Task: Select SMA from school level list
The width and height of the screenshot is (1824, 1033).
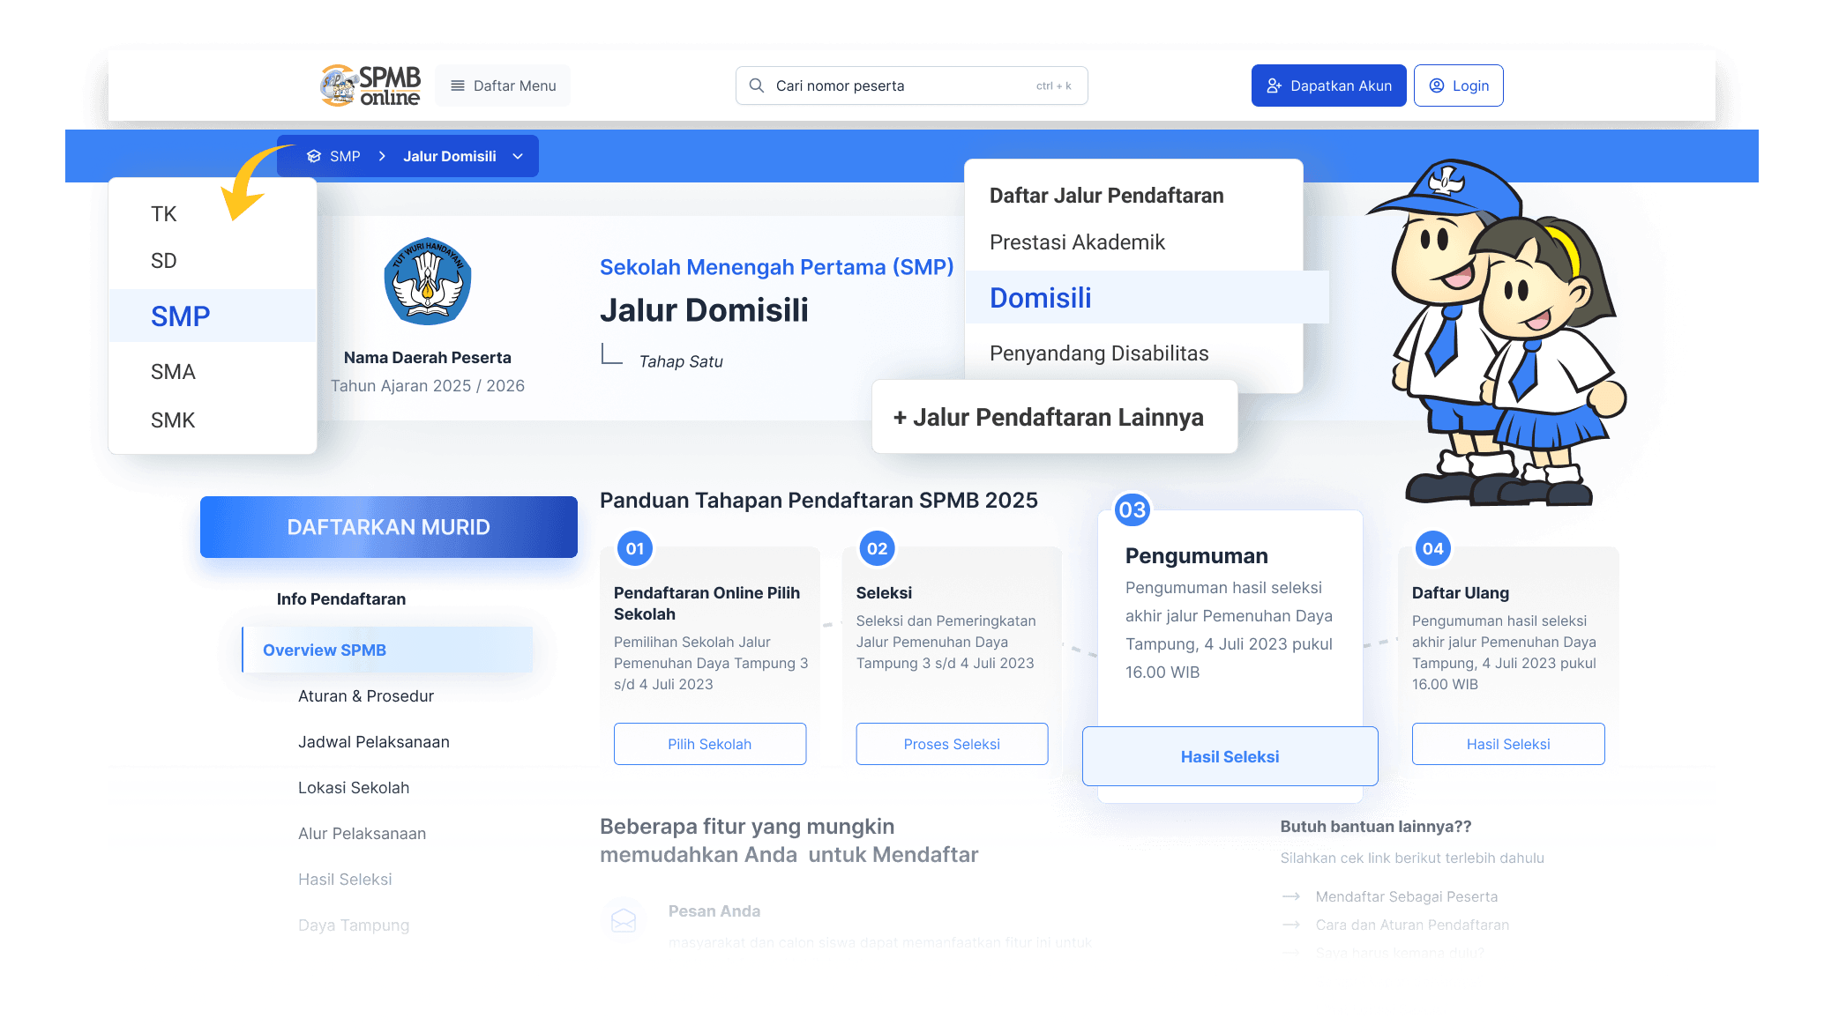Action: coord(173,372)
